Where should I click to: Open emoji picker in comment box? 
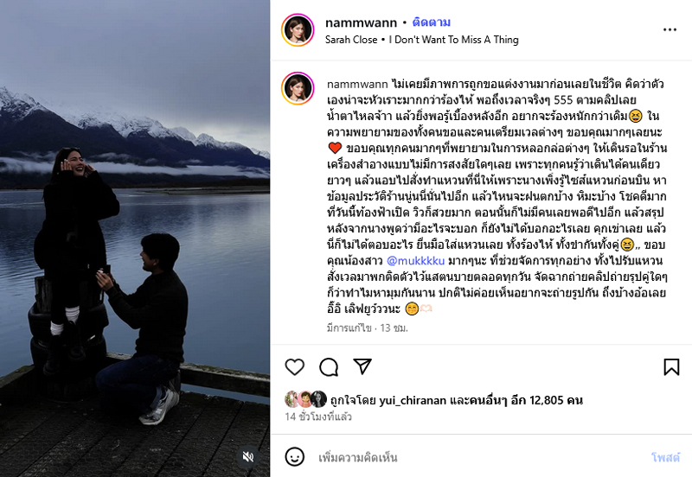pyautogui.click(x=294, y=457)
